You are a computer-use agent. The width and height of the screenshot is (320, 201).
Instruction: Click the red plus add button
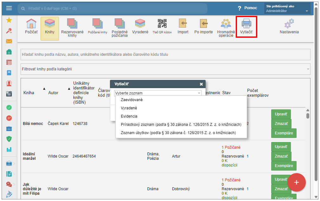click(x=296, y=182)
